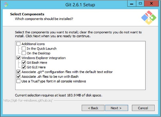Open the git-for-windows.github.io link
161x117 pixels.
28,101
